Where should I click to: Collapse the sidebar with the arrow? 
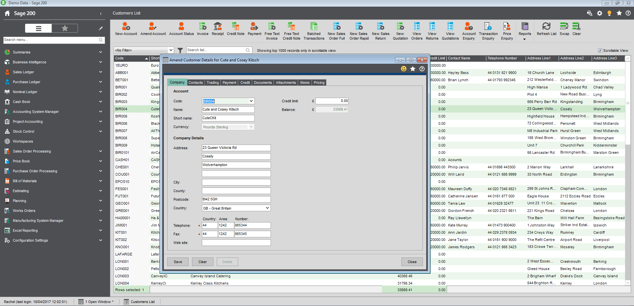[x=101, y=14]
